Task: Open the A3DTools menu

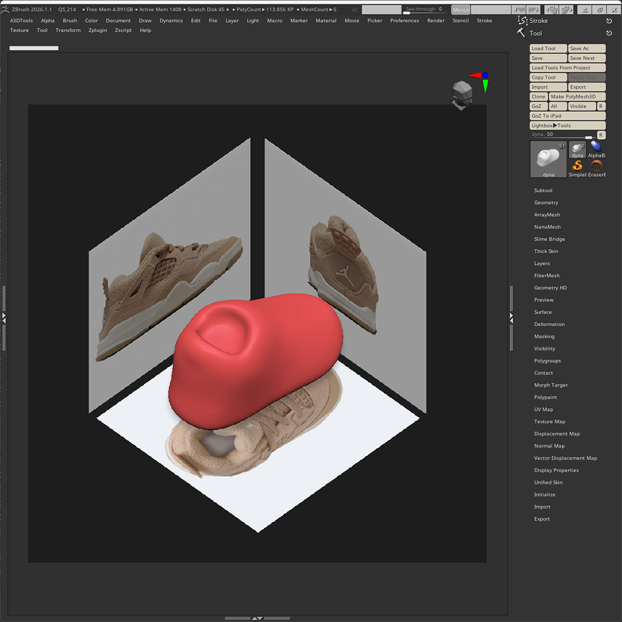Action: click(x=21, y=21)
